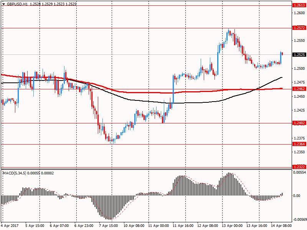Image resolution: width=307 pixels, height=230 pixels.
Task: Click the 11 Apr 00:00 time label
Action: point(158,226)
